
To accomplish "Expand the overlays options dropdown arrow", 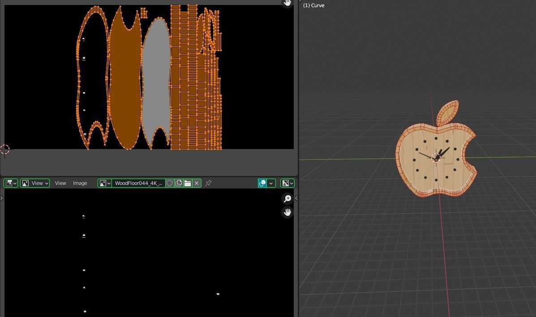I will (x=271, y=183).
